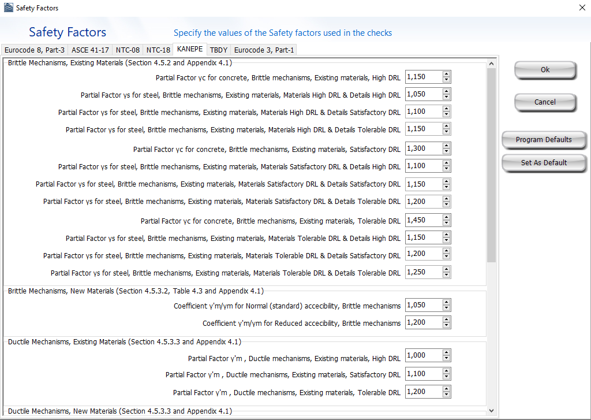Restore values with Program Defaults

coord(544,140)
